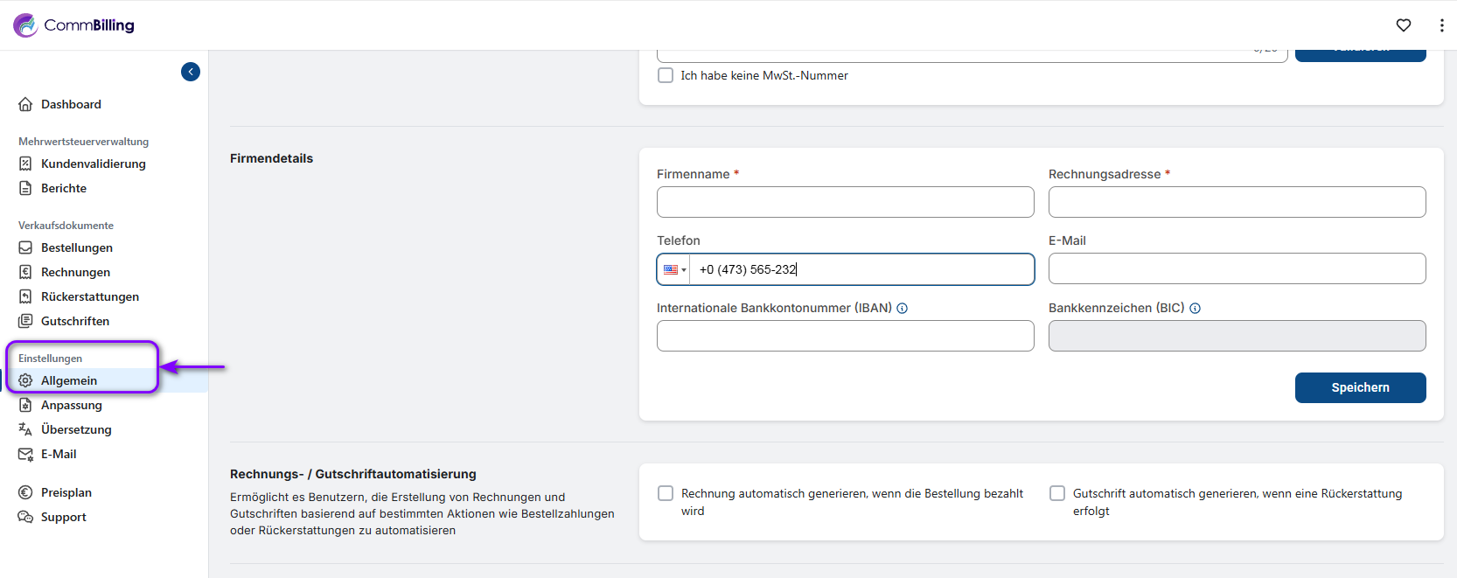Open Dashboard from the sidebar
This screenshot has width=1457, height=578.
(x=71, y=104)
